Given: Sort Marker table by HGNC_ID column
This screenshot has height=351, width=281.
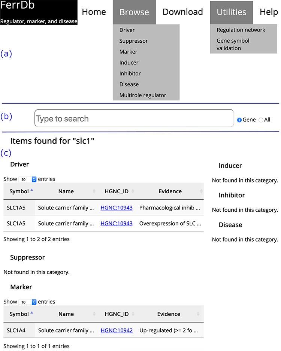Looking at the screenshot, I should [117, 314].
